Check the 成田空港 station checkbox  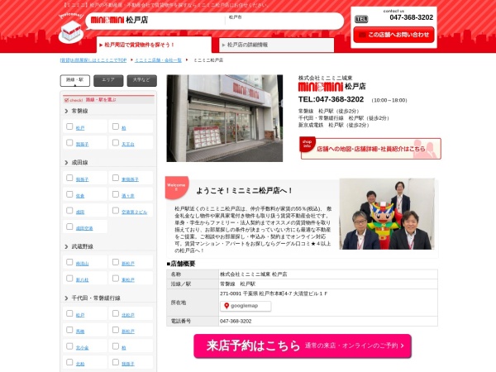[69, 227]
